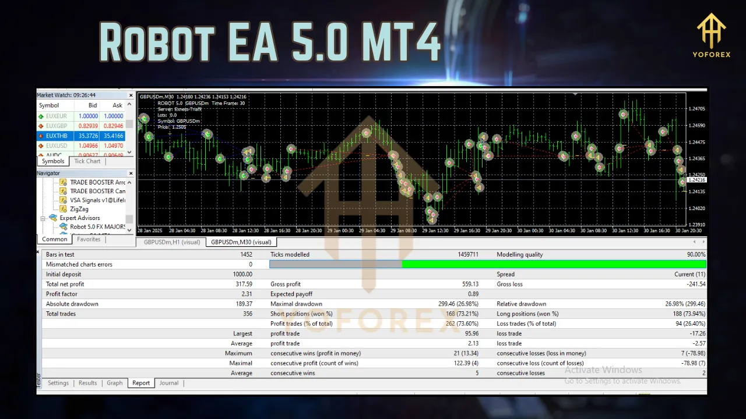Click the Bars in test value 1452
The width and height of the screenshot is (746, 419).
tap(246, 254)
